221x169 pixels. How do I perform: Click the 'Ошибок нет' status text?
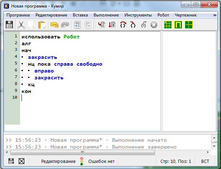click(x=102, y=161)
